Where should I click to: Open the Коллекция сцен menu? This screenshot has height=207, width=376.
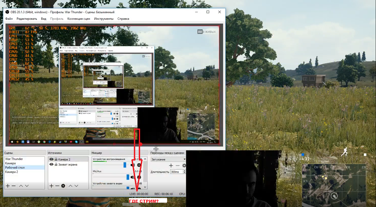pos(79,19)
